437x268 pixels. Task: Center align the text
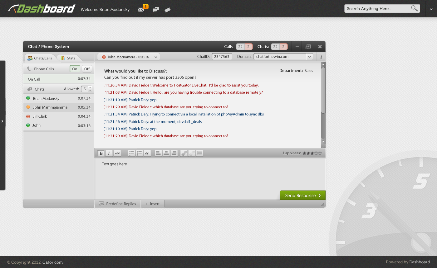(x=166, y=153)
